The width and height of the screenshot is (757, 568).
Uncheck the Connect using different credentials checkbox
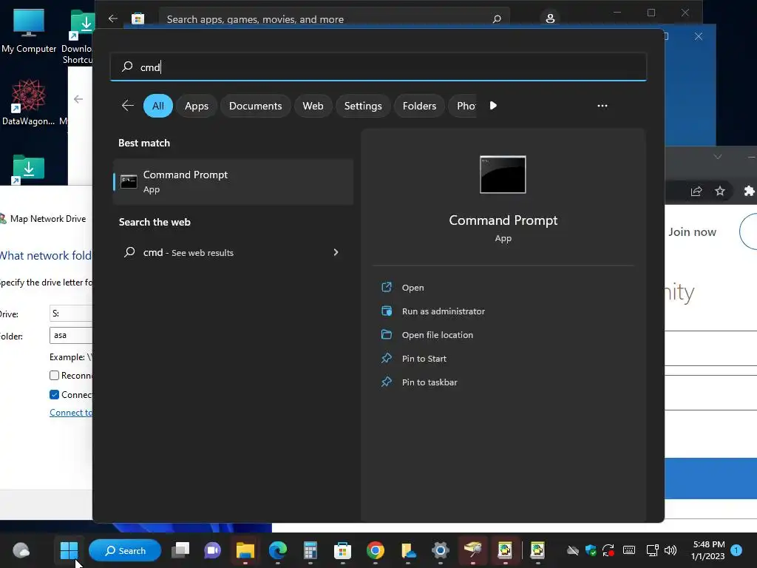pos(54,395)
